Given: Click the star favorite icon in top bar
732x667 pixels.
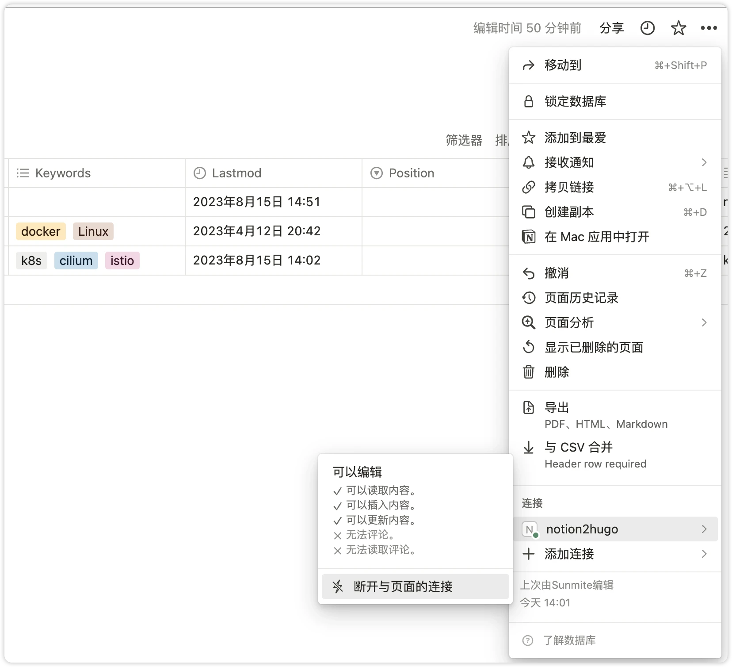Looking at the screenshot, I should point(678,28).
